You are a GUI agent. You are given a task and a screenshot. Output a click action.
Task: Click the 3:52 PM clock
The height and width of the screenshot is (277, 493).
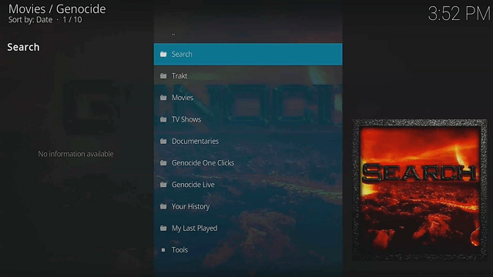(459, 14)
